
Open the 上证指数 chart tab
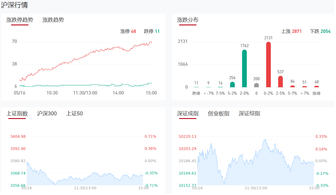(x=17, y=114)
